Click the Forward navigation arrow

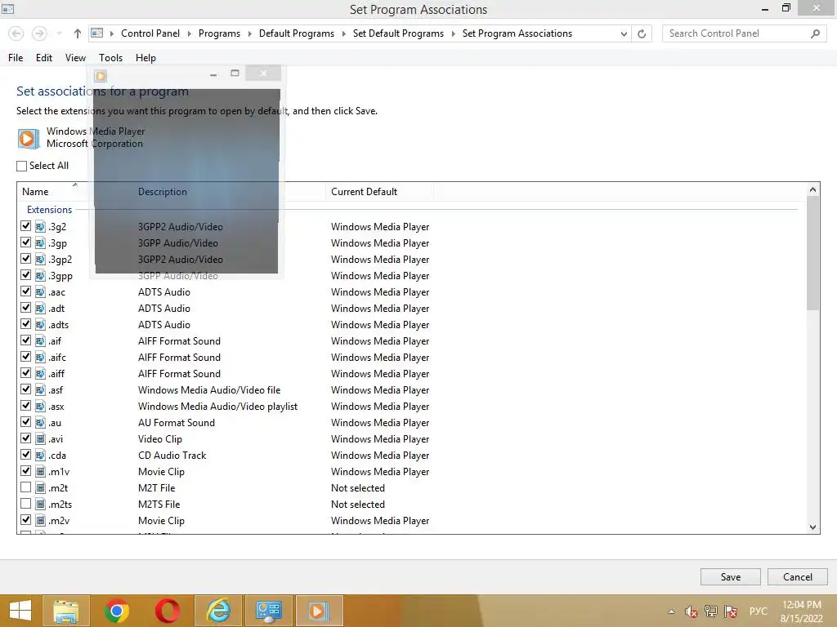[39, 33]
